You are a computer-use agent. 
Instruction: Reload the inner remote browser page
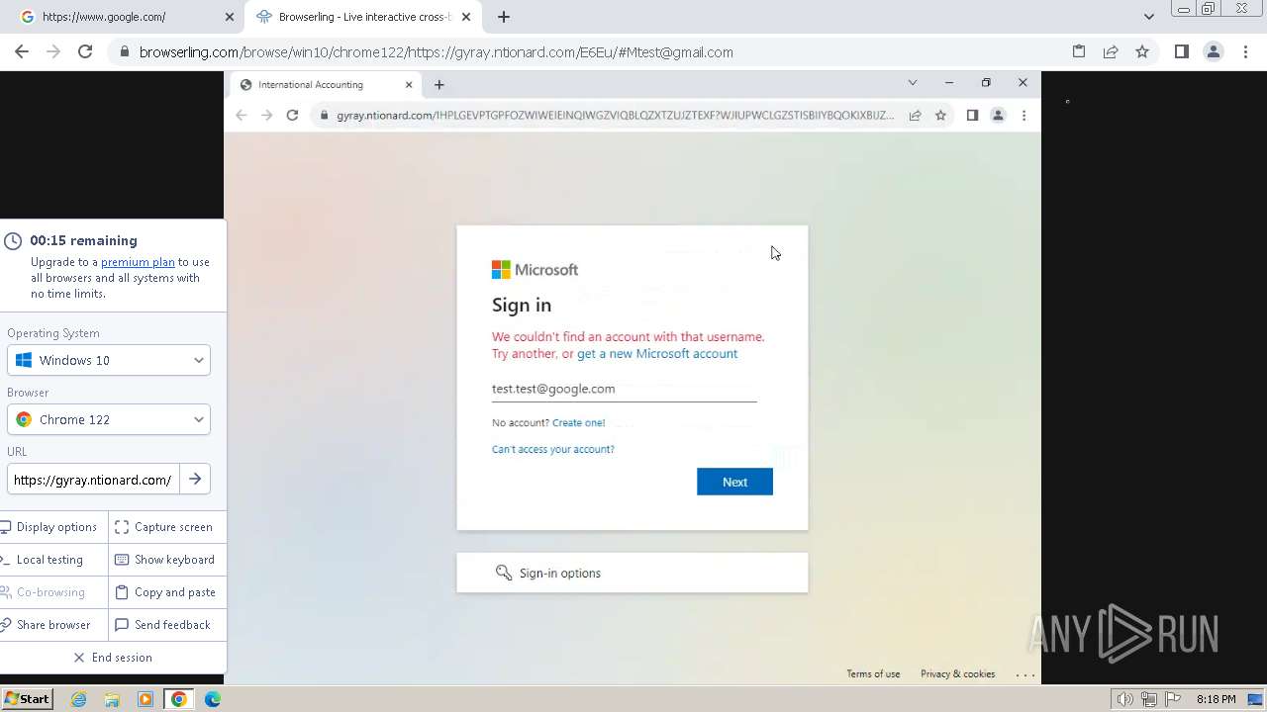[x=292, y=116]
